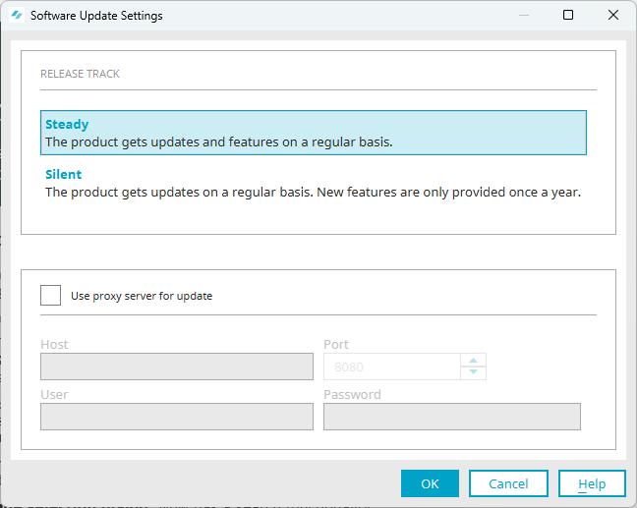Select the Steady release track
This screenshot has height=508, width=637.
coord(314,133)
